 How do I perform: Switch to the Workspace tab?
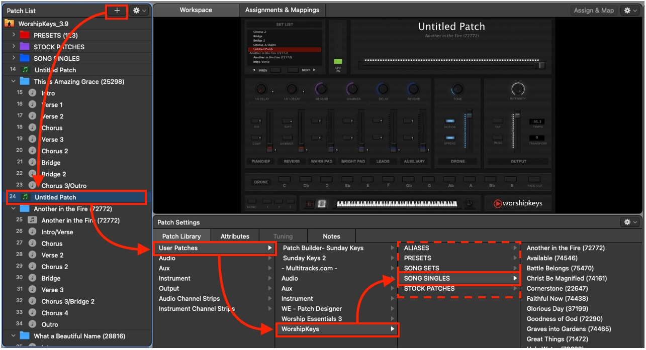pos(196,10)
